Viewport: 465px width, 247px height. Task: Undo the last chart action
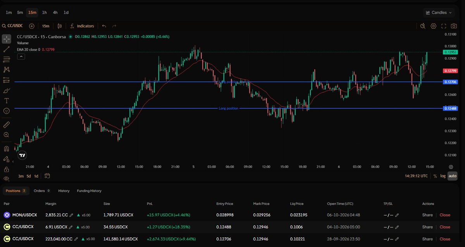(104, 26)
